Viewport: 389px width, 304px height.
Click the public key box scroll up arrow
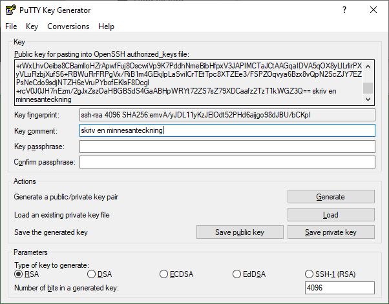pos(368,66)
